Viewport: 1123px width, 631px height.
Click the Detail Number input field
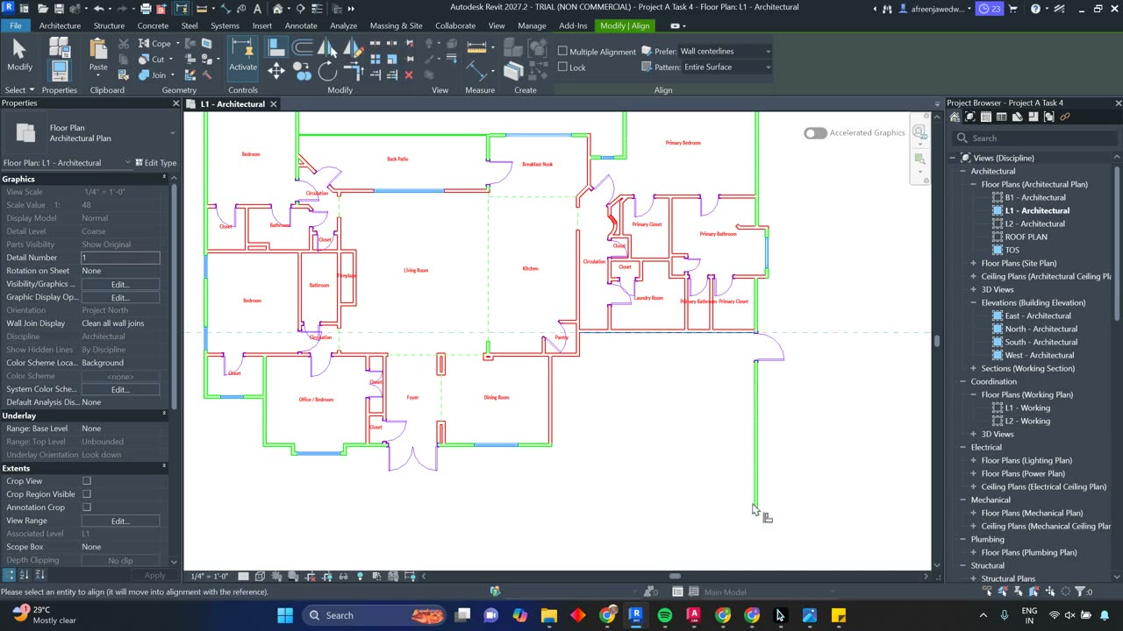click(x=120, y=258)
